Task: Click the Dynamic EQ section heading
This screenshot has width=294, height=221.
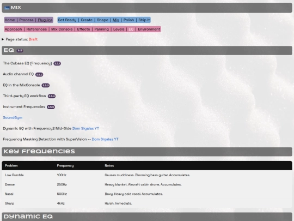Action: coord(28,217)
